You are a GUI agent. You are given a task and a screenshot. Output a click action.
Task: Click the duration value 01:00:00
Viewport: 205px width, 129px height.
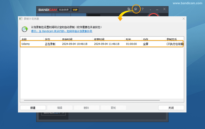click(131, 44)
